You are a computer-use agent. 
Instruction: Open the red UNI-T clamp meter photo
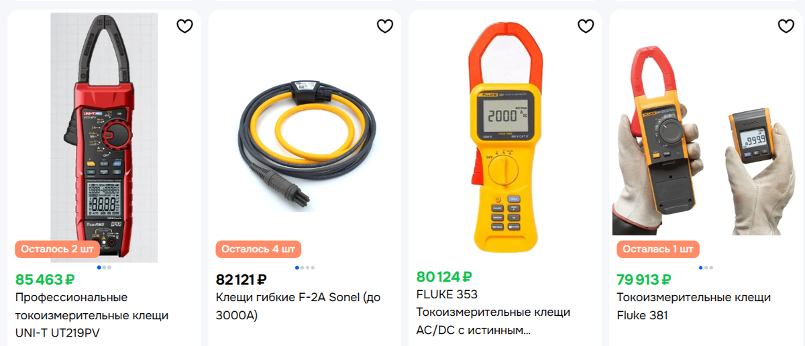(104, 137)
